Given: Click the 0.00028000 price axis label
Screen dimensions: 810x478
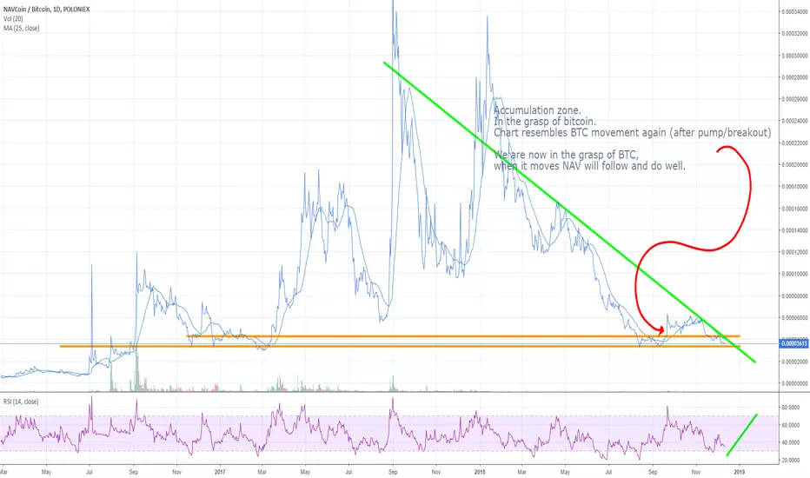Looking at the screenshot, I should [x=794, y=77].
